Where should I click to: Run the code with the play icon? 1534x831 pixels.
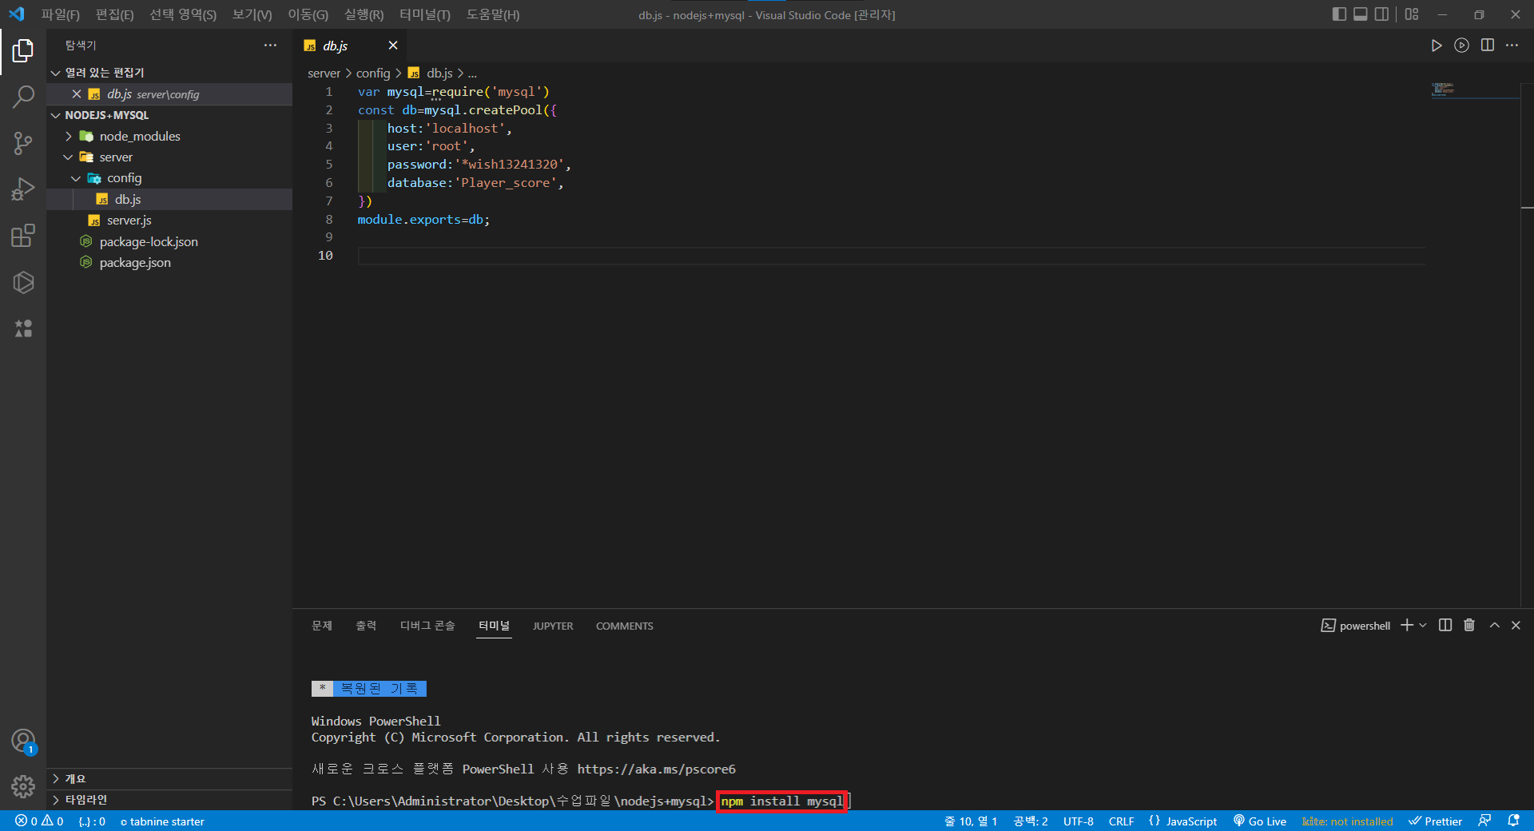click(1436, 46)
